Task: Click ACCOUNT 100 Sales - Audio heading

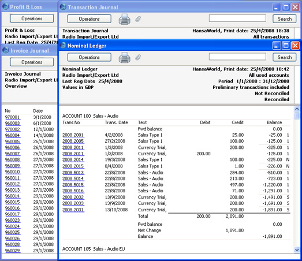Action: (x=90, y=116)
